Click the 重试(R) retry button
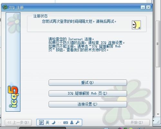This screenshot has width=161, height=129. (88, 83)
